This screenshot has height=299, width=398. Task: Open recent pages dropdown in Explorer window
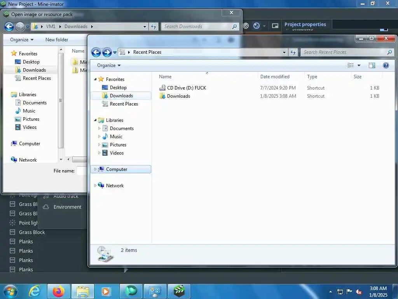click(115, 53)
